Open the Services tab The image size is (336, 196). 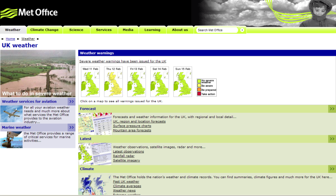104,30
